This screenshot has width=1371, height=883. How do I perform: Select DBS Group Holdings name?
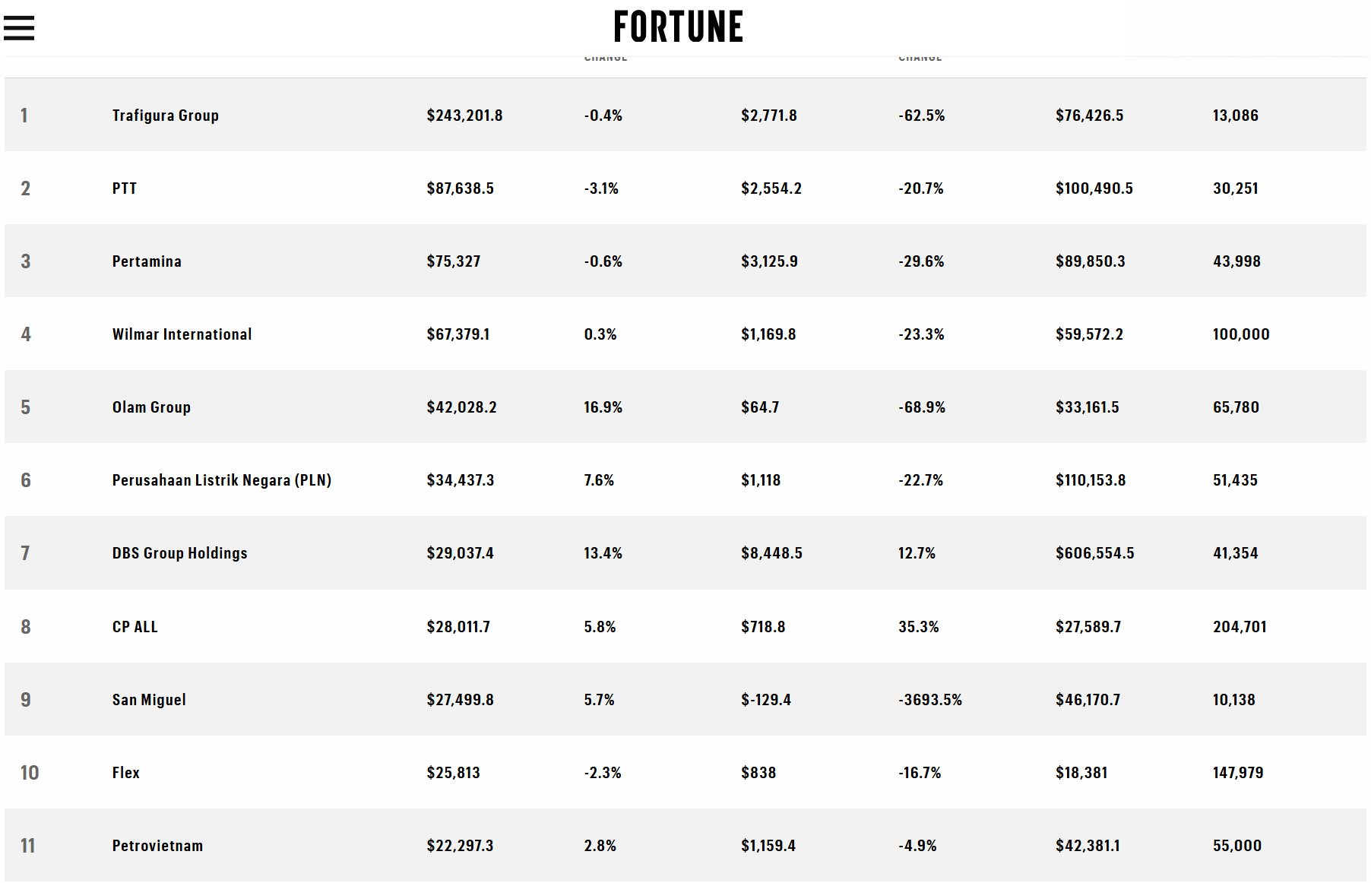tap(180, 553)
